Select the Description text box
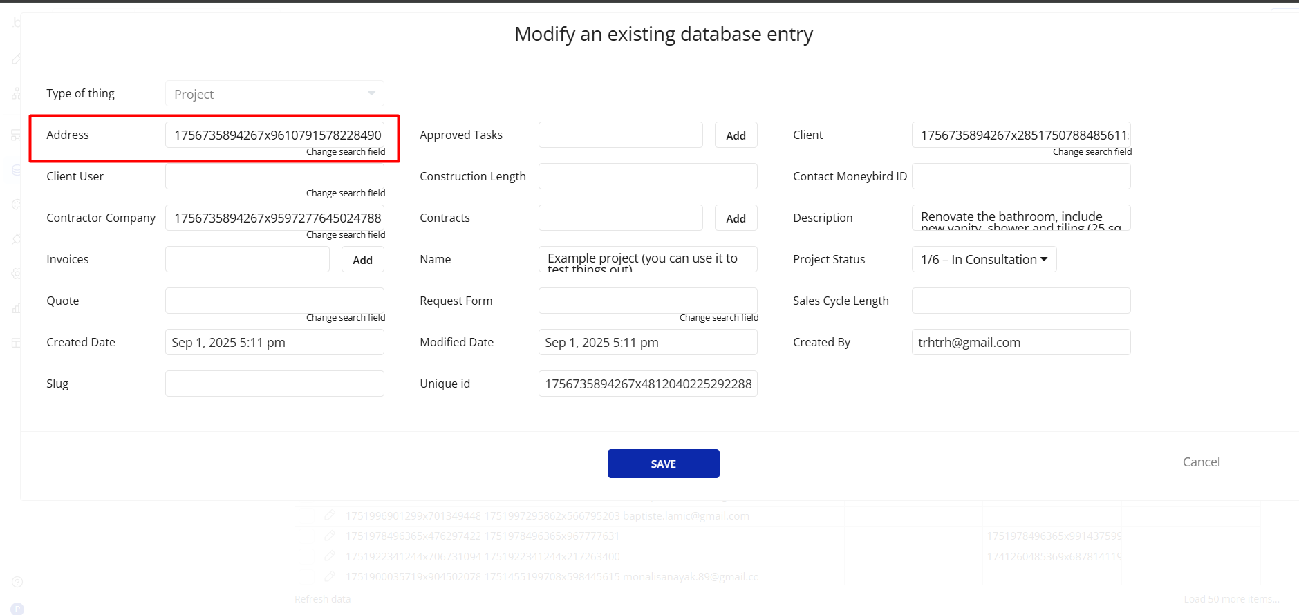The width and height of the screenshot is (1299, 615). [1021, 218]
